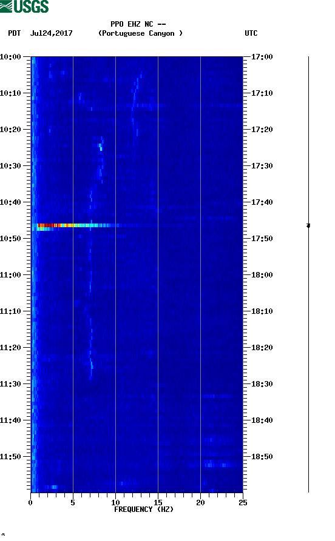Click the 18:10 UTC time label
Screen dimensions: 335x541
pos(262,311)
